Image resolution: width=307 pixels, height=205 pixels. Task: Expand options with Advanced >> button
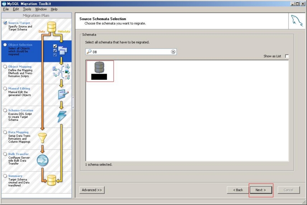(x=92, y=190)
